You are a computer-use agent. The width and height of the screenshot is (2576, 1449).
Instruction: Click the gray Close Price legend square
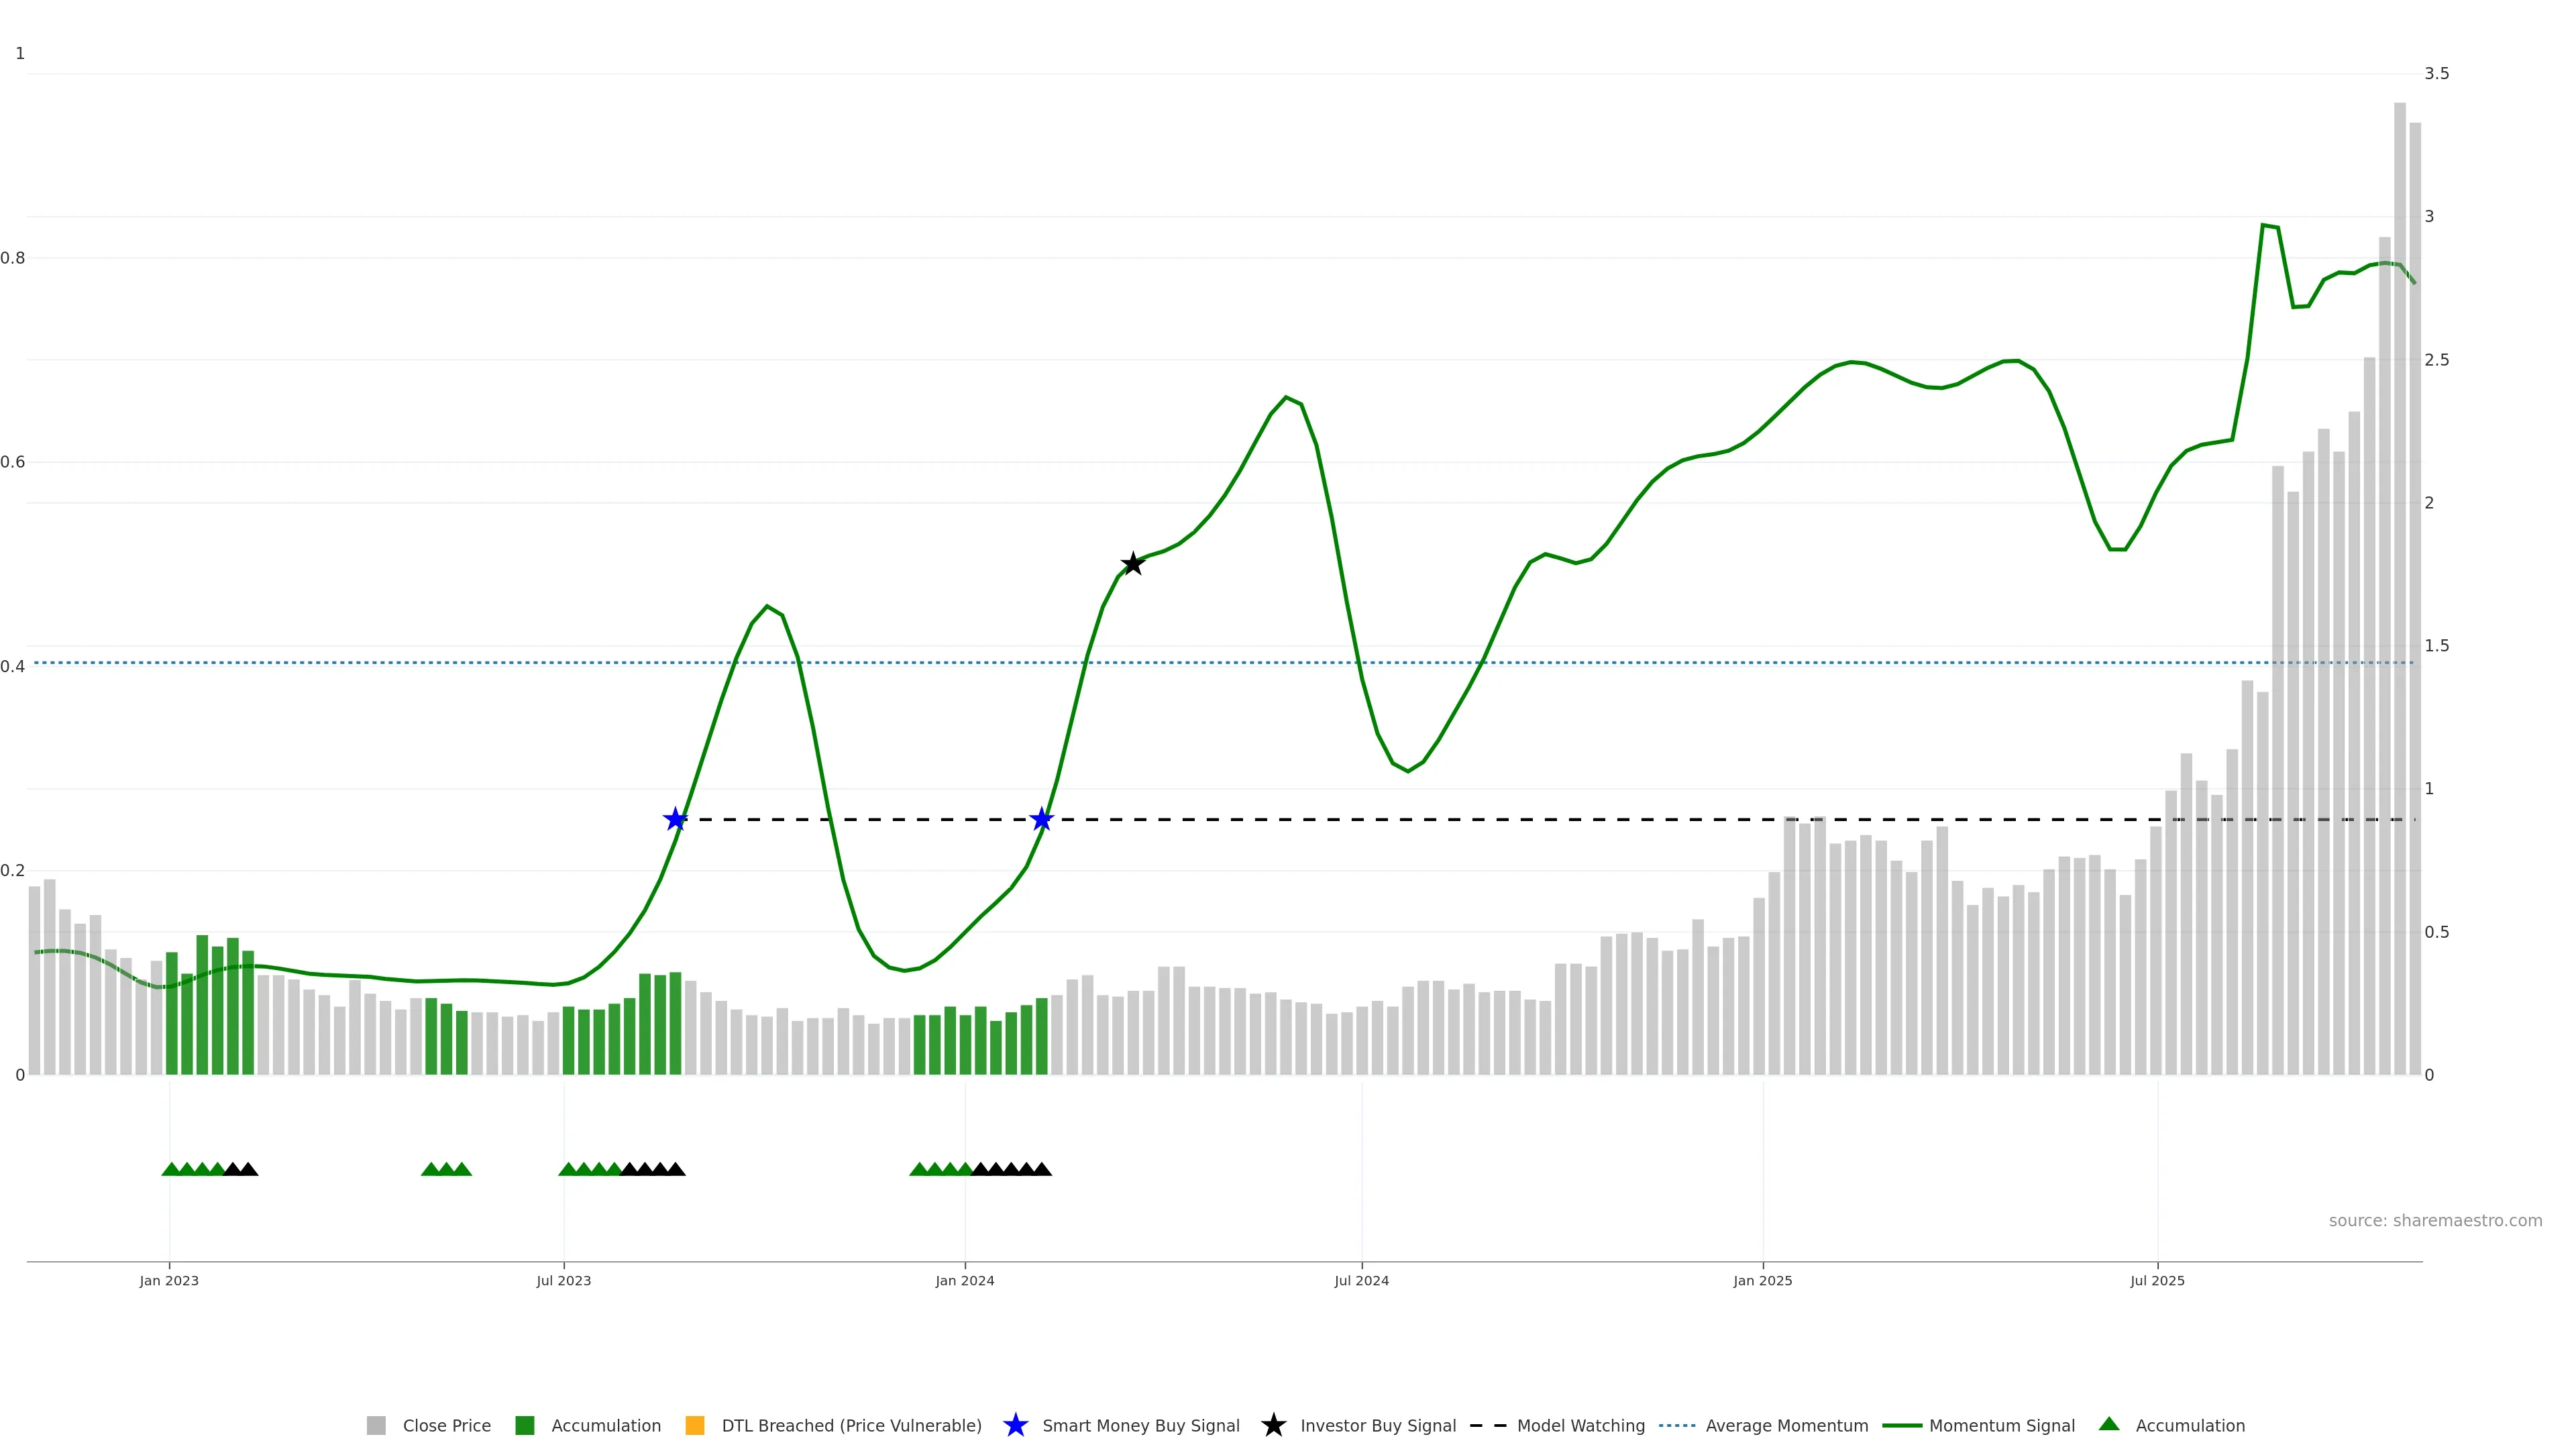coord(376,1426)
